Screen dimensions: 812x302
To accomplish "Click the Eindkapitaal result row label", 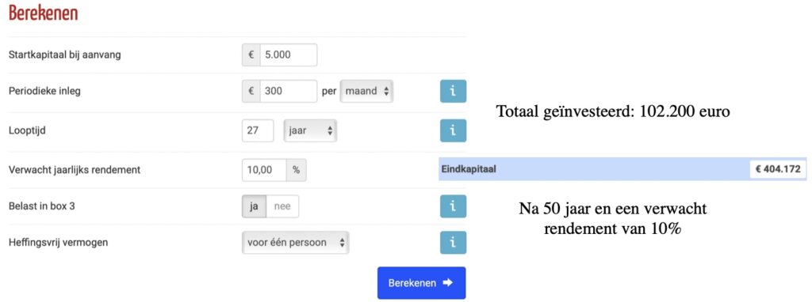I will (469, 169).
